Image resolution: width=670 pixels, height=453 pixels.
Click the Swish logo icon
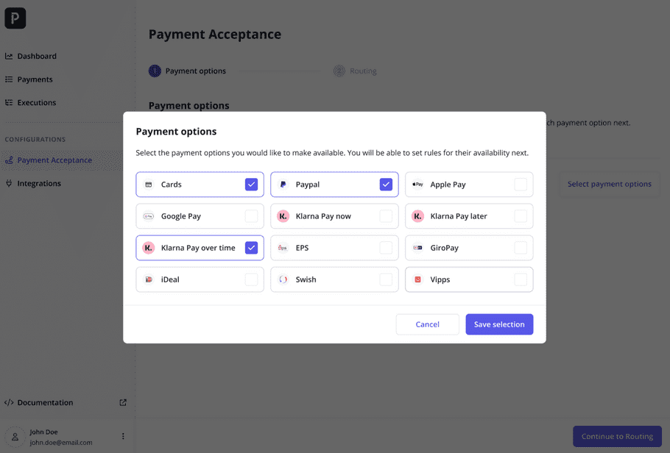click(283, 279)
